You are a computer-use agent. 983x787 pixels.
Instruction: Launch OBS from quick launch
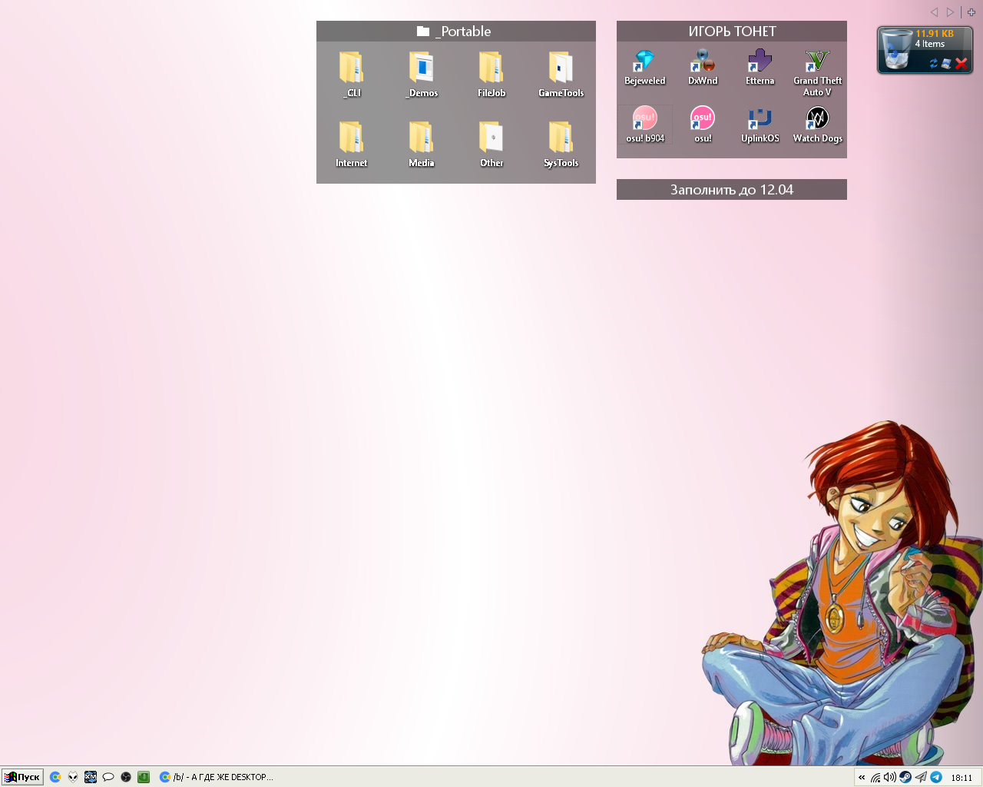(x=126, y=777)
